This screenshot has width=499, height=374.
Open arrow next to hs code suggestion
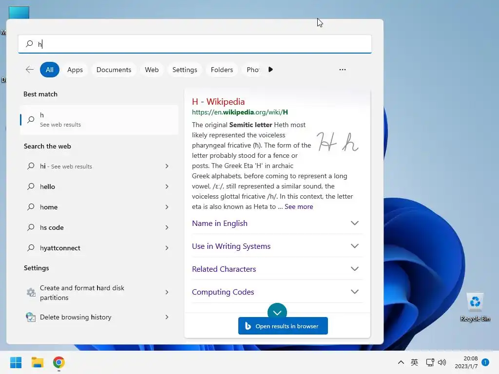(x=167, y=227)
